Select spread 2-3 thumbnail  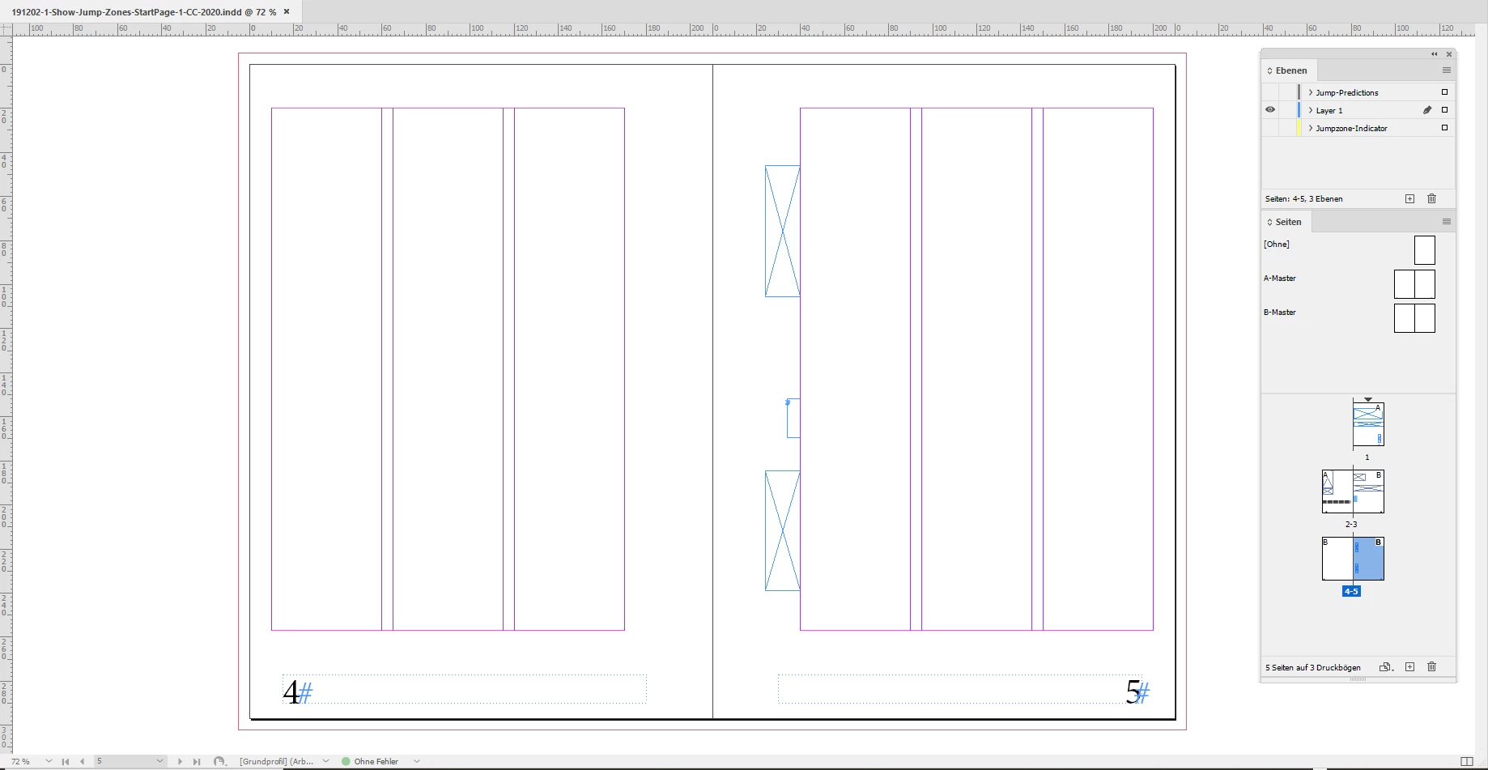[1353, 491]
